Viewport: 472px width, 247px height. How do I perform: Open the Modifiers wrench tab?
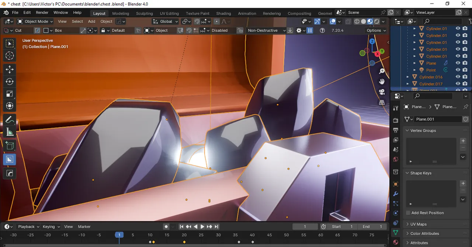click(x=396, y=194)
